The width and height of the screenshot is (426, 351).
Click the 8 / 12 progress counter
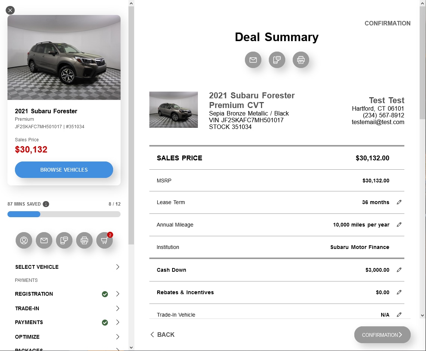(114, 204)
